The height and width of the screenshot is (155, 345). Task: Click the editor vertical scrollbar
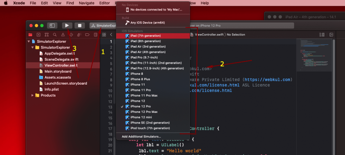334,97
